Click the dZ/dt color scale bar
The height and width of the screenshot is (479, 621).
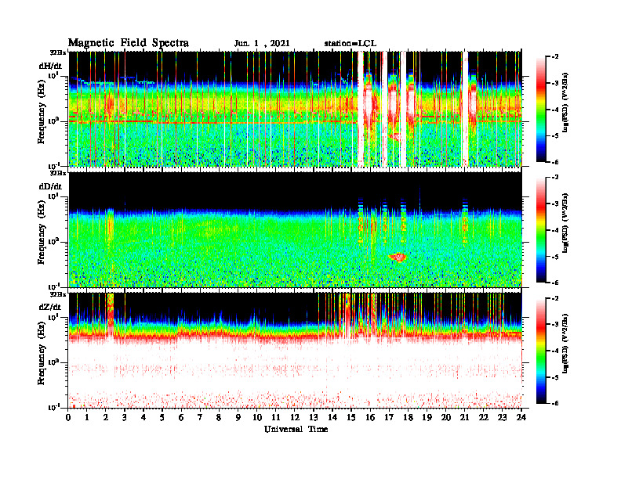541,351
